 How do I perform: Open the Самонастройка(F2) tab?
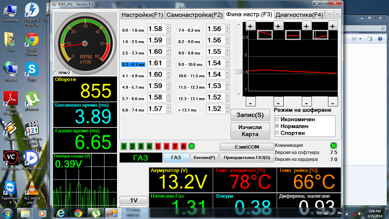(194, 14)
